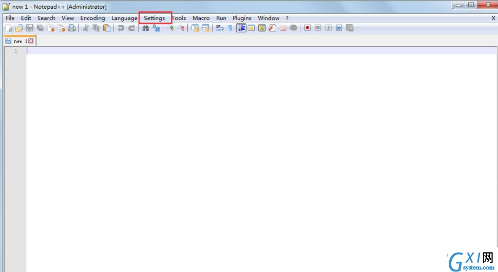Toggle the highlighted indent guide icon
This screenshot has height=272, width=498.
point(241,28)
